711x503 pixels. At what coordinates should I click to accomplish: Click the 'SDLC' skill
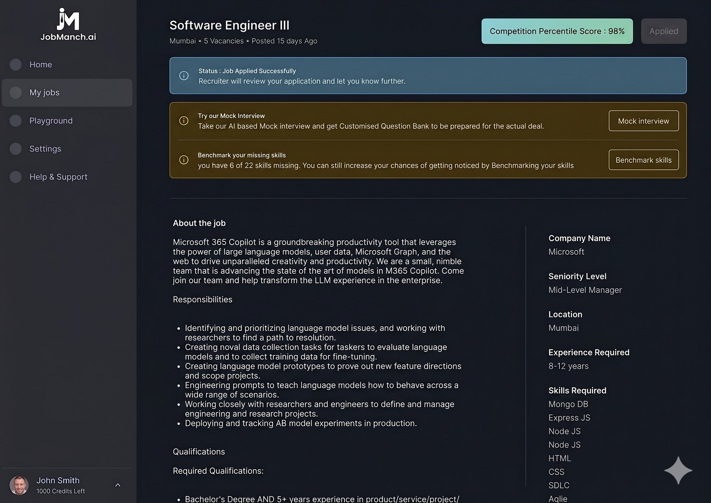pos(559,485)
